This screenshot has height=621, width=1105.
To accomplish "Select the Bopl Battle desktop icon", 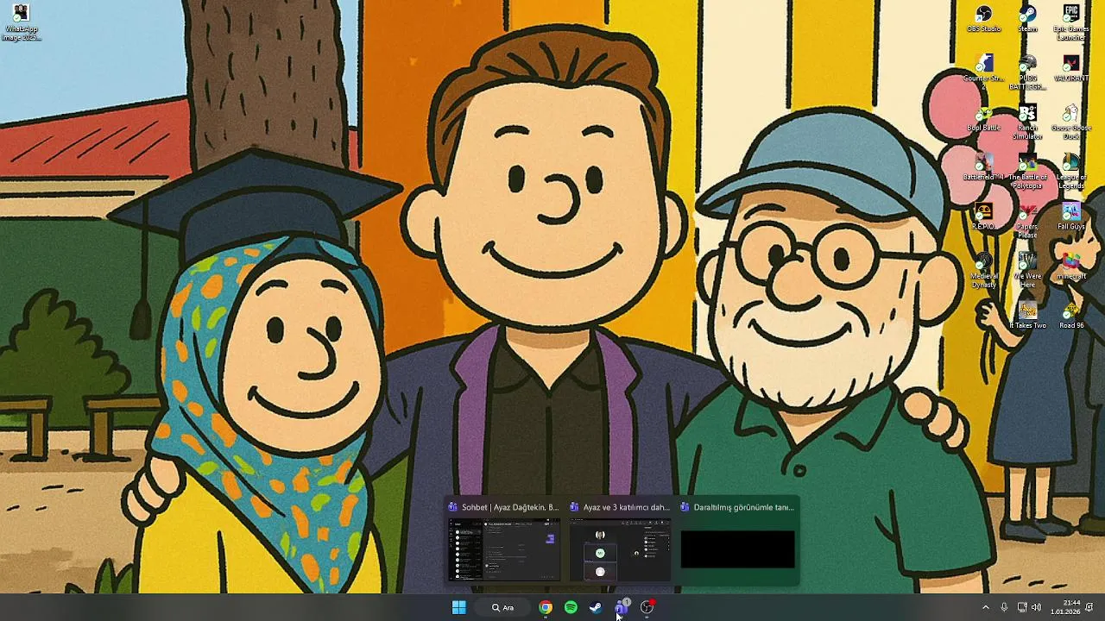I will [983, 119].
